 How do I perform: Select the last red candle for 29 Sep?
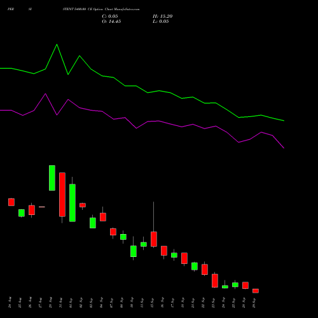pos(256,291)
